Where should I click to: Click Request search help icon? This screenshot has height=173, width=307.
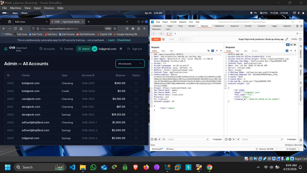coord(152,139)
